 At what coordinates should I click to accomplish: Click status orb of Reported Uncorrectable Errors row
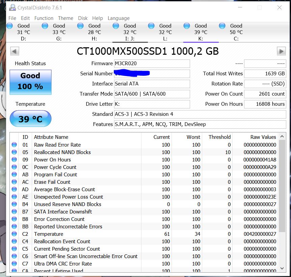[x=14, y=226]
